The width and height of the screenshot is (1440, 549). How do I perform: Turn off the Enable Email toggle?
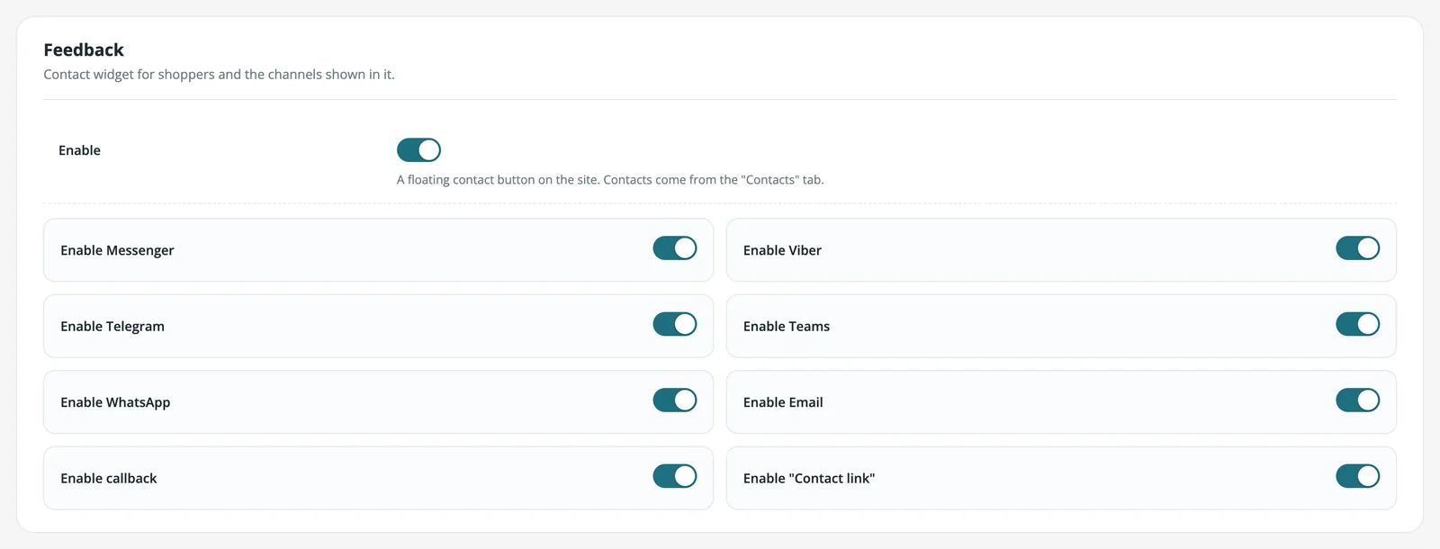point(1358,400)
